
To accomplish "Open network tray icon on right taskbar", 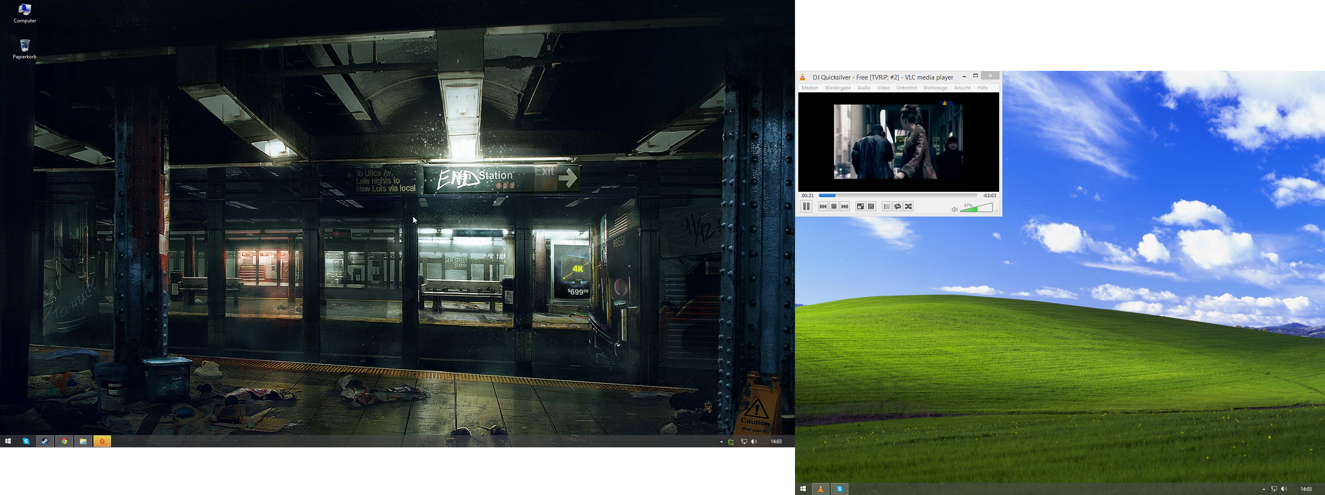I will [x=1274, y=489].
